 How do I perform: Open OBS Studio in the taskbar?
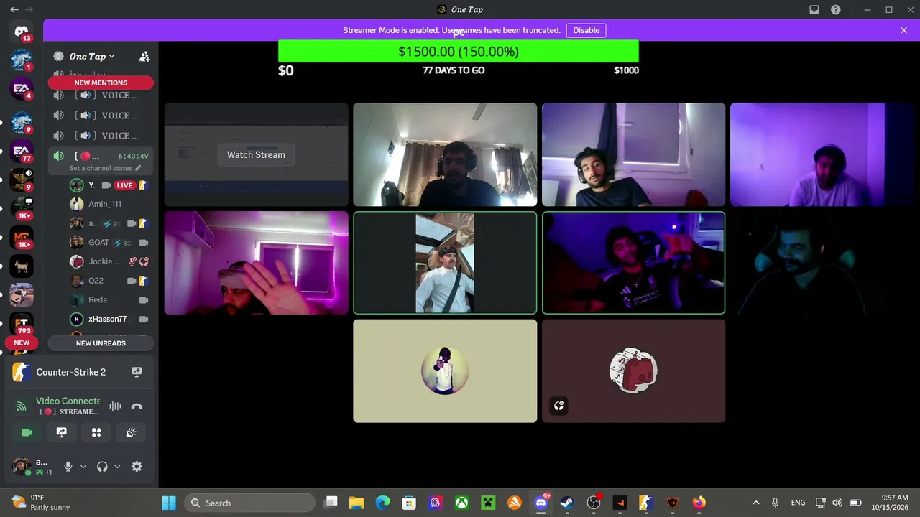(x=594, y=503)
